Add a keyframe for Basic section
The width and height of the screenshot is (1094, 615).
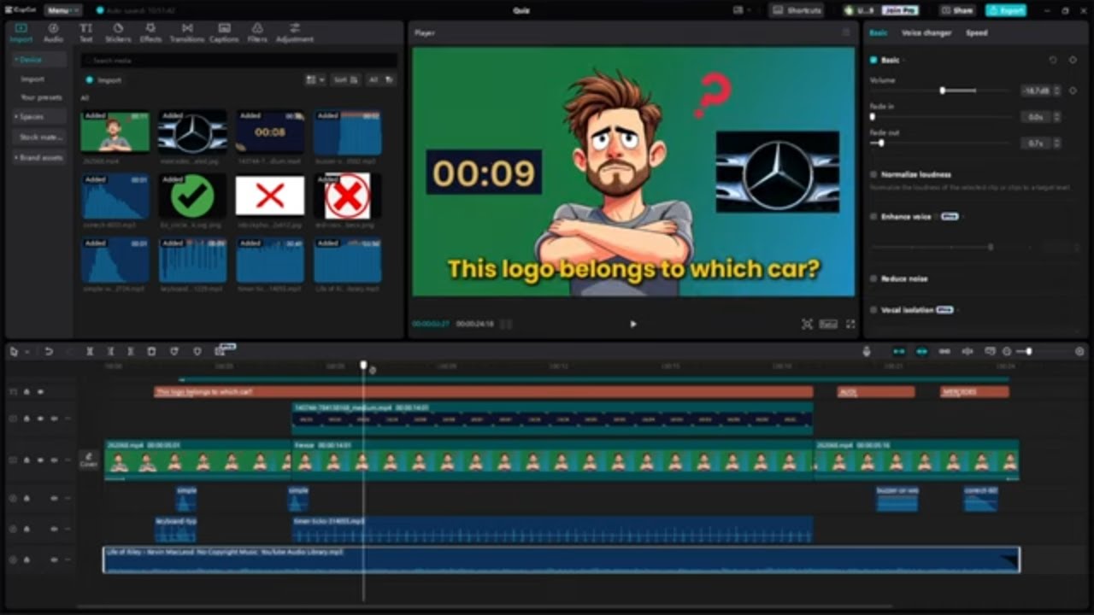pos(1073,60)
